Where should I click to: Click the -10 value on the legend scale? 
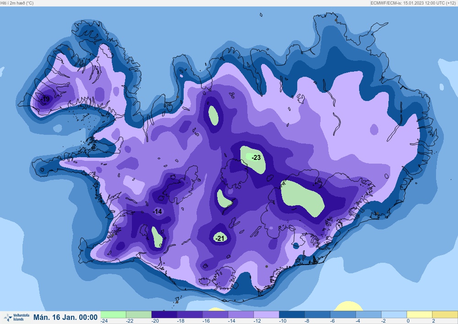point(283,321)
